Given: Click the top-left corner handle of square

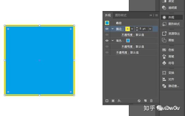Looking at the screenshot, I should [x=5, y=26].
